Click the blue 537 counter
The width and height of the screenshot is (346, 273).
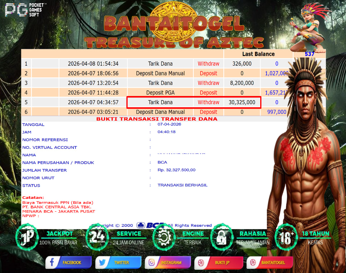[310, 54]
